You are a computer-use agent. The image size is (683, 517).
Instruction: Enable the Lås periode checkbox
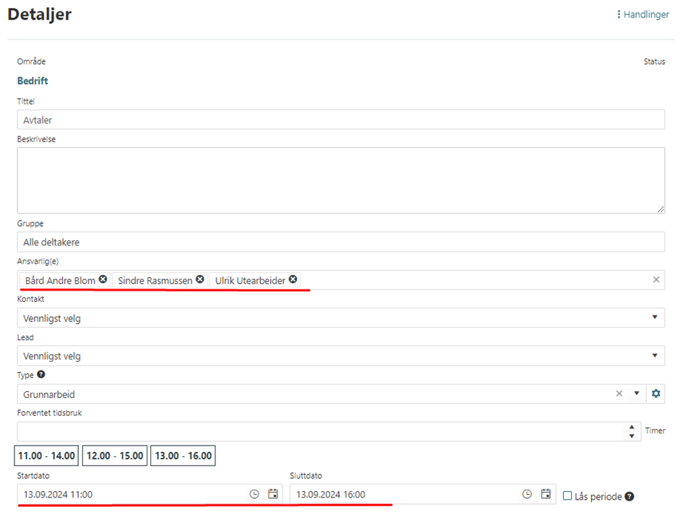tap(567, 496)
